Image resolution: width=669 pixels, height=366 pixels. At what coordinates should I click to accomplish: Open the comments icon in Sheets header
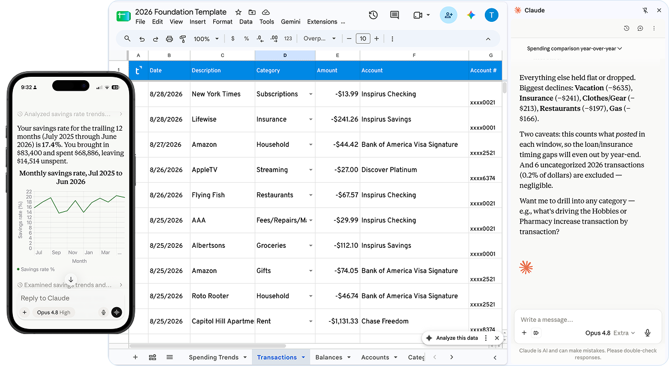[x=395, y=15]
